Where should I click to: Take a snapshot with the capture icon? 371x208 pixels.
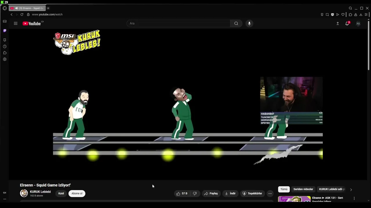(327, 14)
